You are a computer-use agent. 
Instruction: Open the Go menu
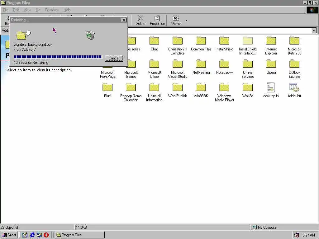[38, 10]
